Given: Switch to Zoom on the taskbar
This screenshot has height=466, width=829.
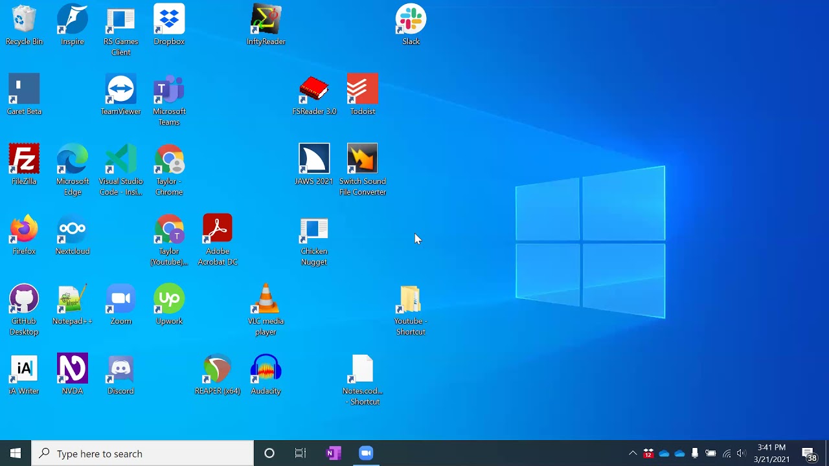Looking at the screenshot, I should pyautogui.click(x=366, y=453).
